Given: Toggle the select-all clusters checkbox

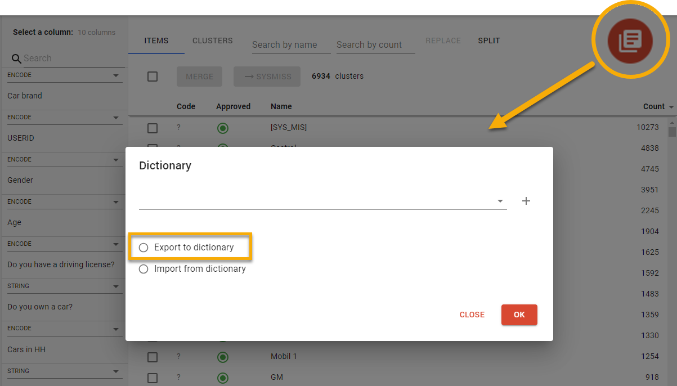Looking at the screenshot, I should [x=153, y=77].
